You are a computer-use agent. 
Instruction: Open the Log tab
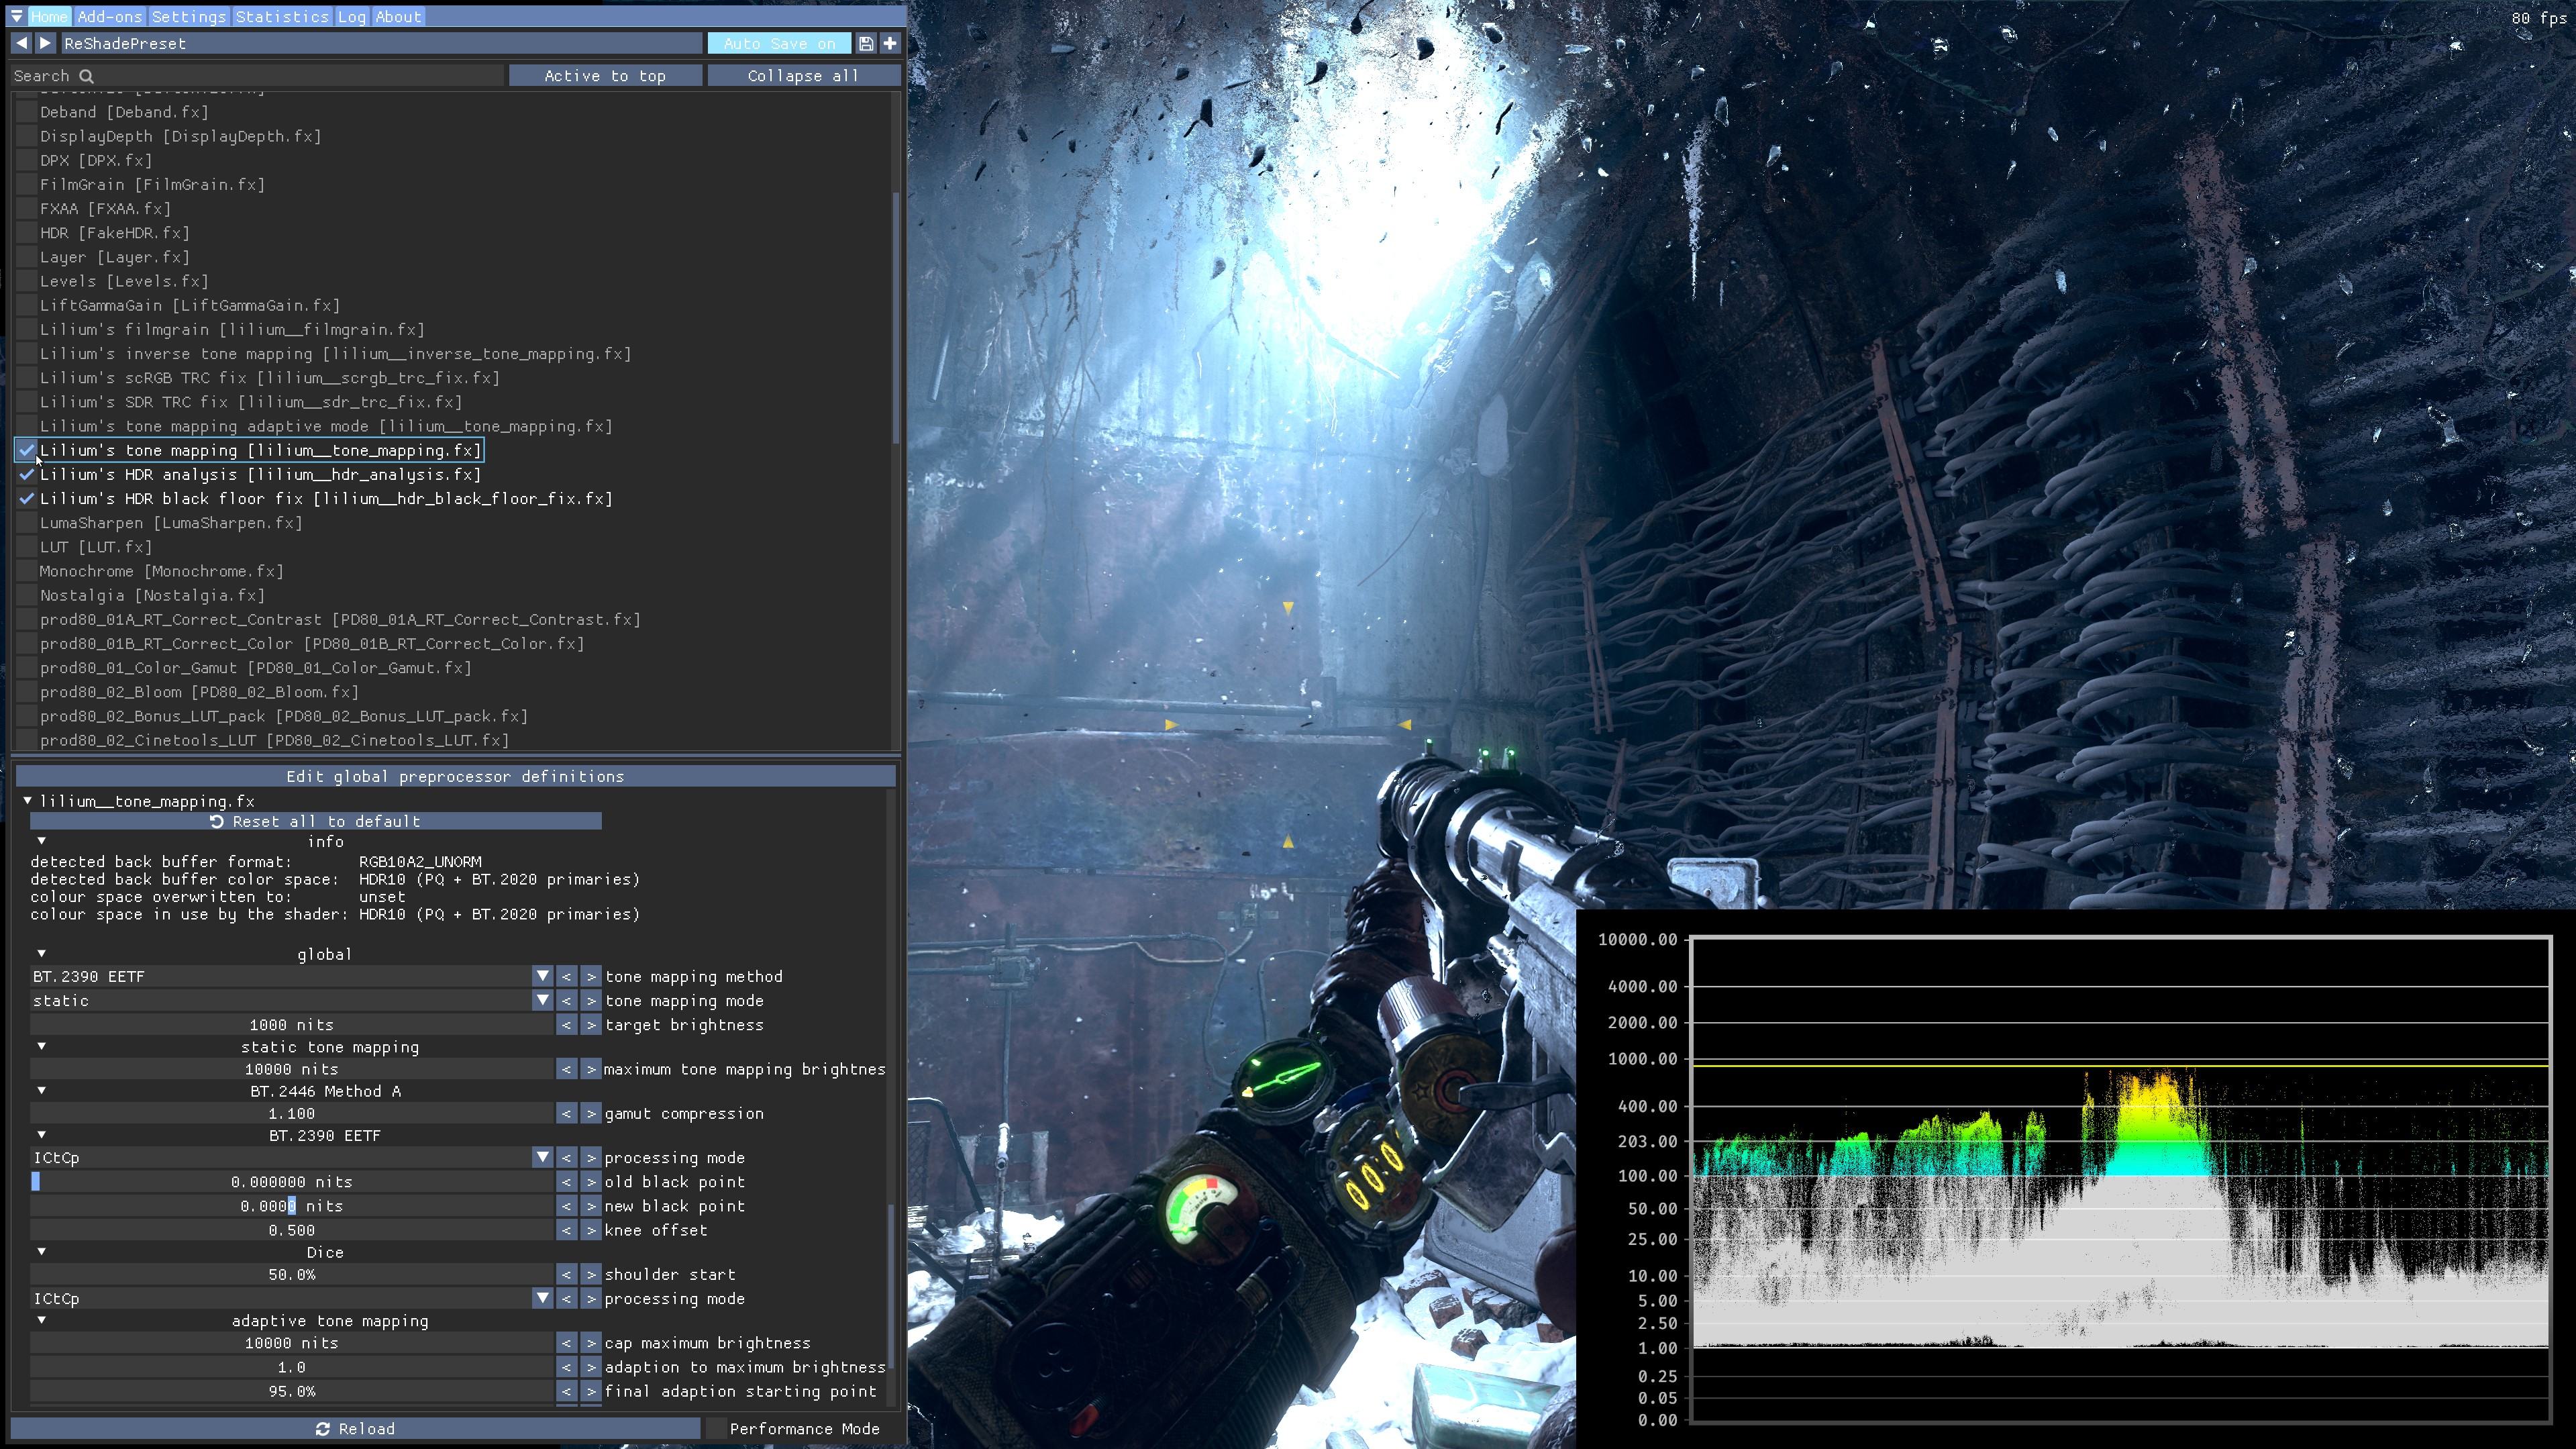[x=351, y=16]
